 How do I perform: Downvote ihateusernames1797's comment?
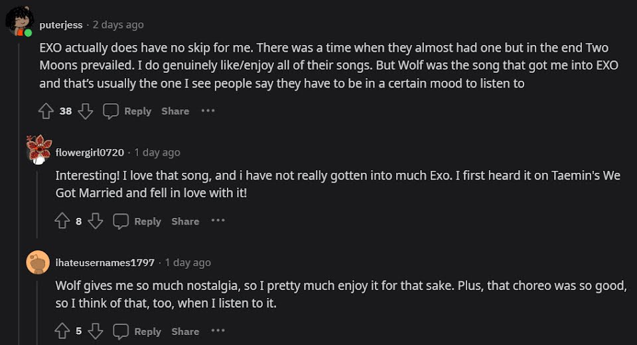[96, 331]
